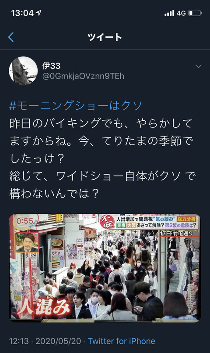Tap the location arrow beside the clock
The width and height of the screenshot is (210, 353).
coord(38,13)
